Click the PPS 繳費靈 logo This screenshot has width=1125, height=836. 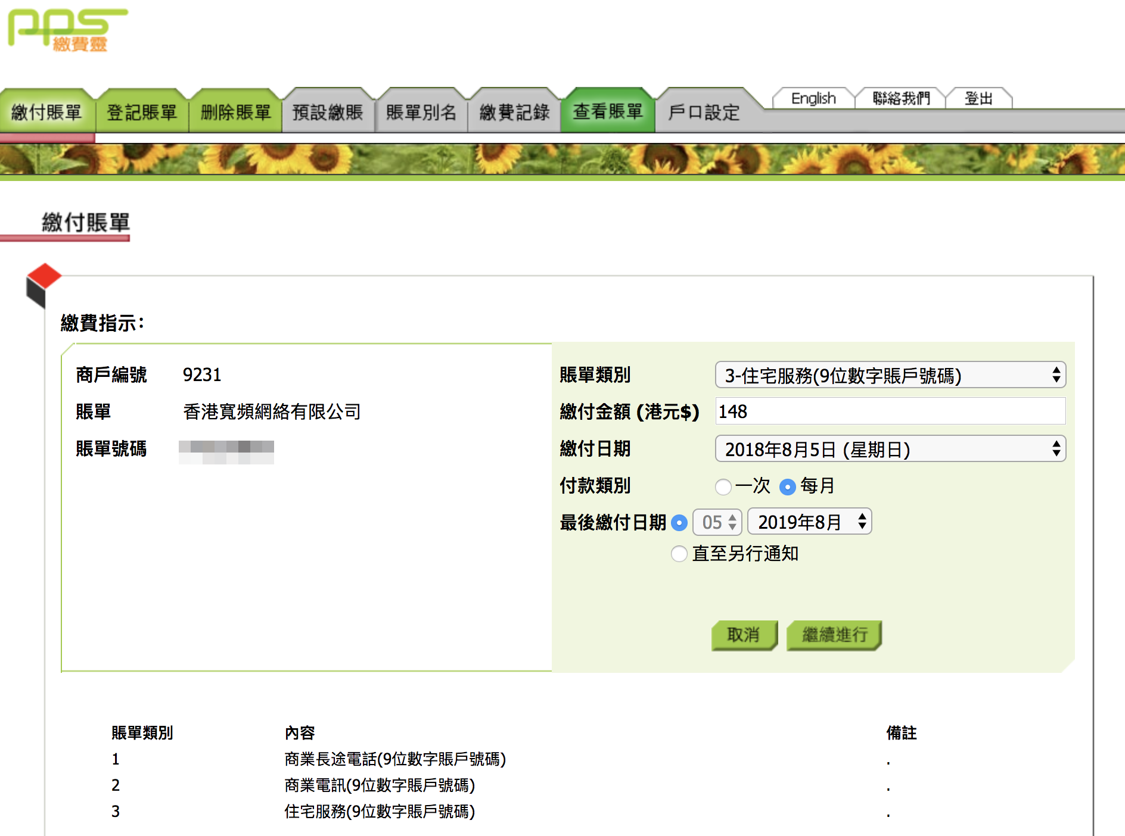pyautogui.click(x=67, y=30)
